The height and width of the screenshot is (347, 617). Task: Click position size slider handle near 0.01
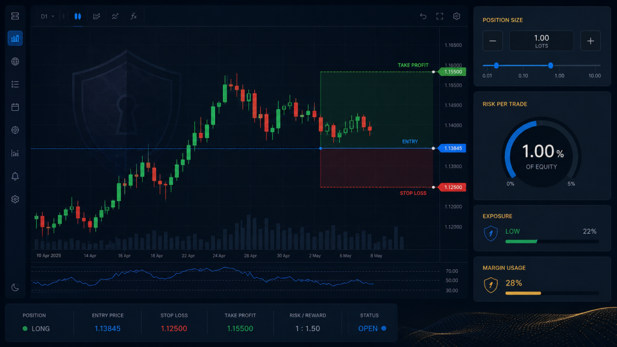click(496, 66)
